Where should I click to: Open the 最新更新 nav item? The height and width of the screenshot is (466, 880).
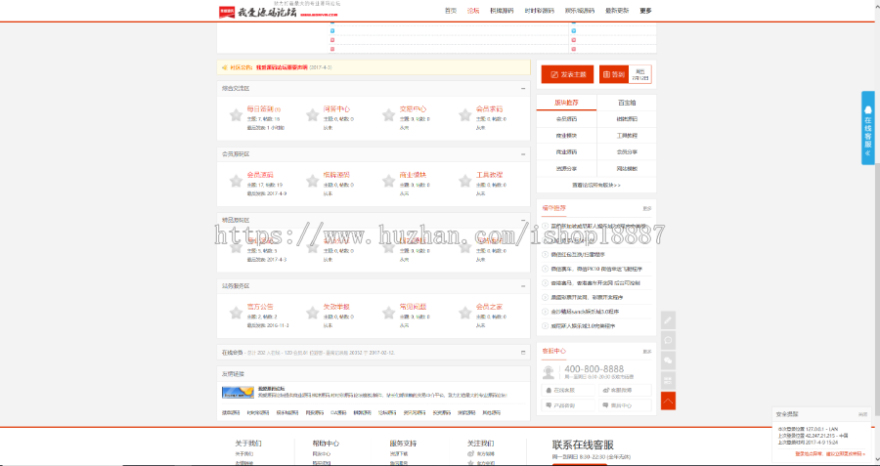(617, 11)
